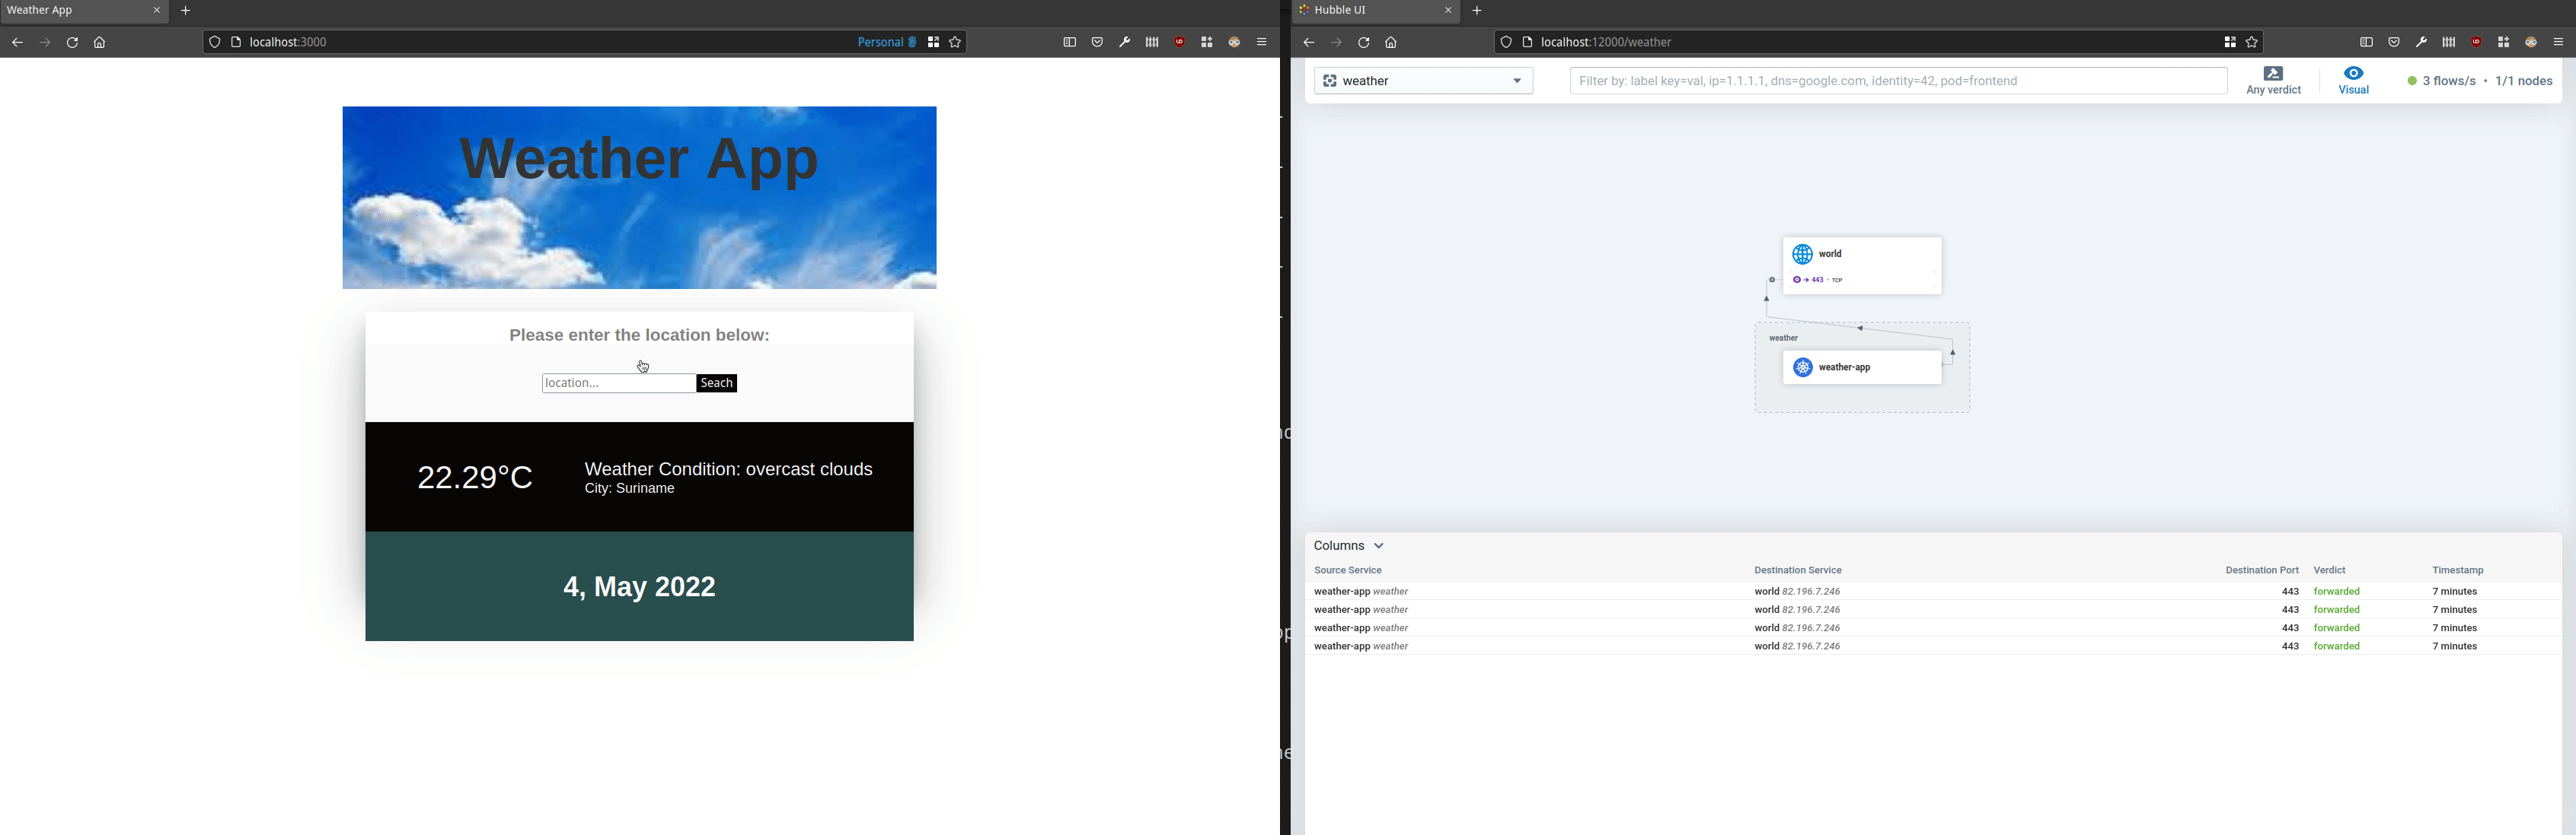Go to home in Hubble browser window
Screen dimensions: 2576x835
point(1391,43)
